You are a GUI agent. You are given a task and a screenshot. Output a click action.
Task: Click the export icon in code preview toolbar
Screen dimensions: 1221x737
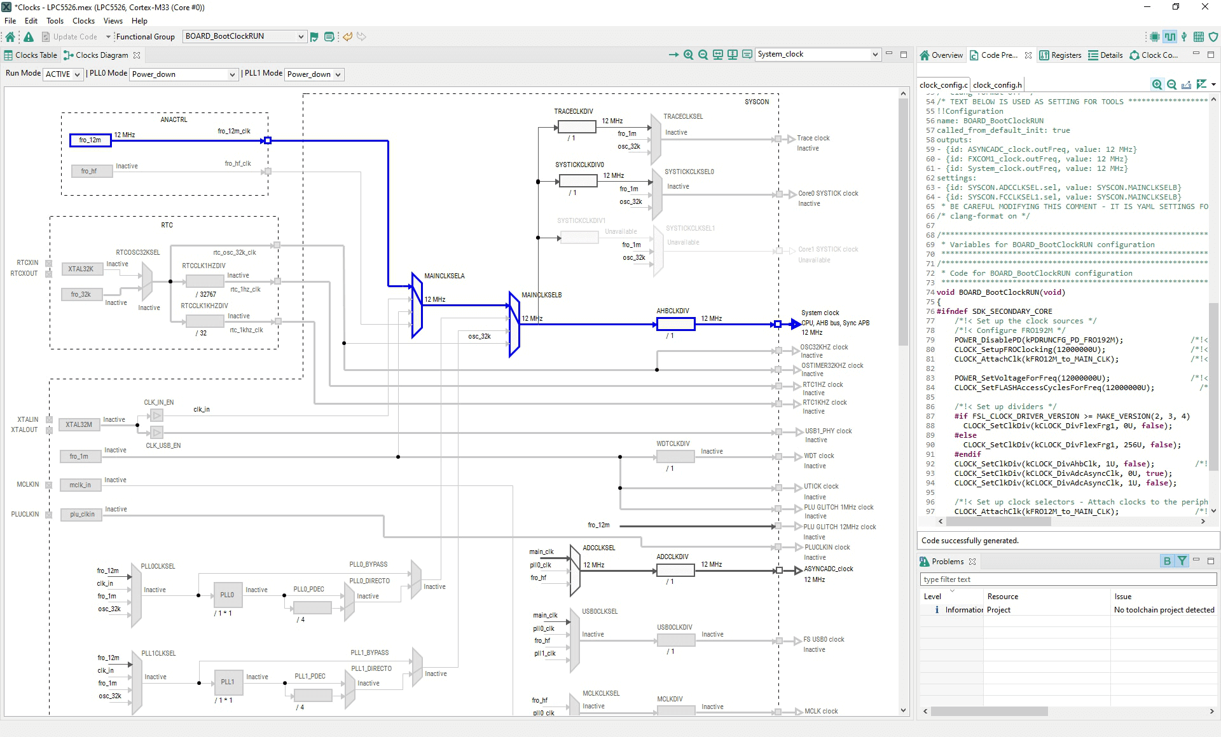pos(1186,85)
